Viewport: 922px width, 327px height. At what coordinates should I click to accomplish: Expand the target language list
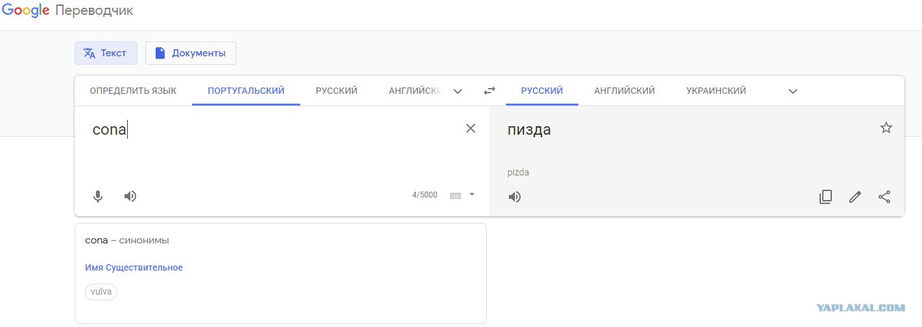[x=792, y=91]
